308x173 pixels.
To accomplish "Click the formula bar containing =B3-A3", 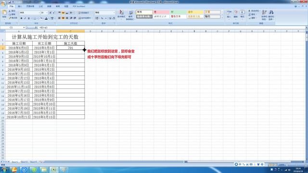I will click(x=171, y=28).
